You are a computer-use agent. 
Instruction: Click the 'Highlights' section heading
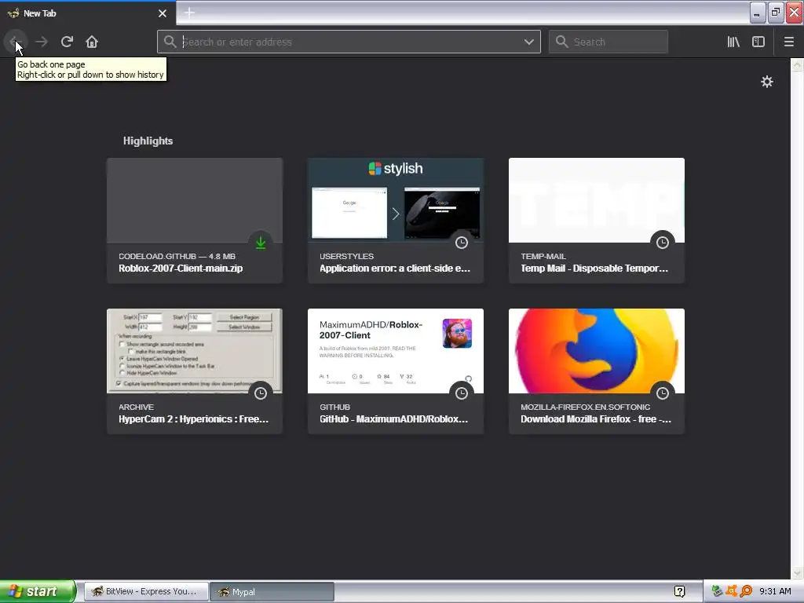coord(148,141)
